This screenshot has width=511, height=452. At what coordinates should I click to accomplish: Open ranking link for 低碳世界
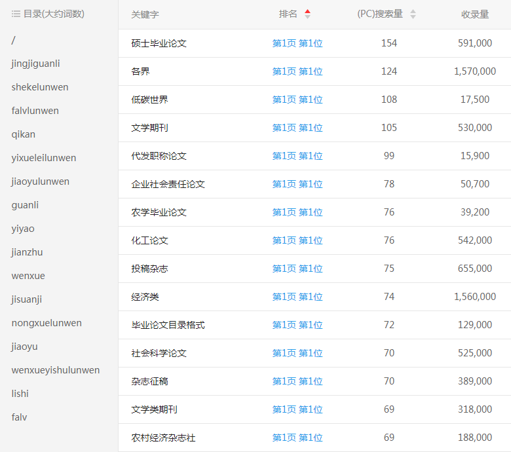pos(297,100)
